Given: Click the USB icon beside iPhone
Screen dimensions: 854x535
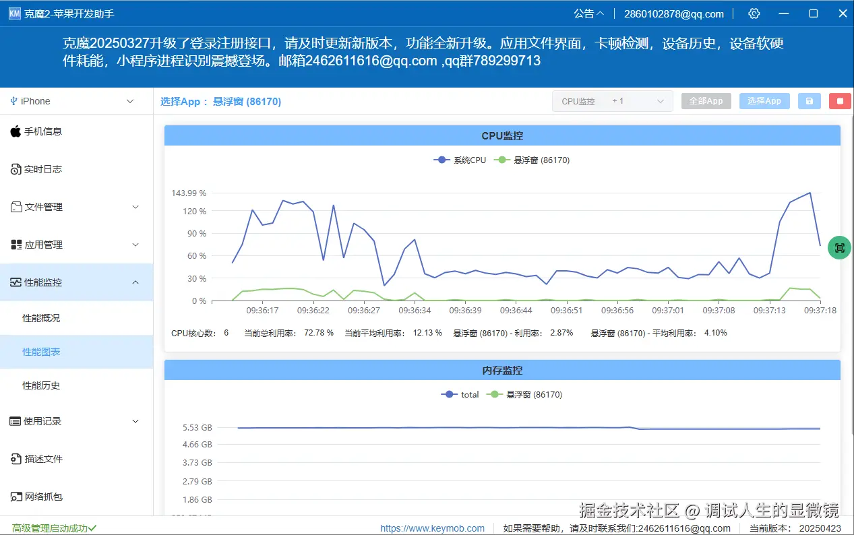Looking at the screenshot, I should click(13, 101).
